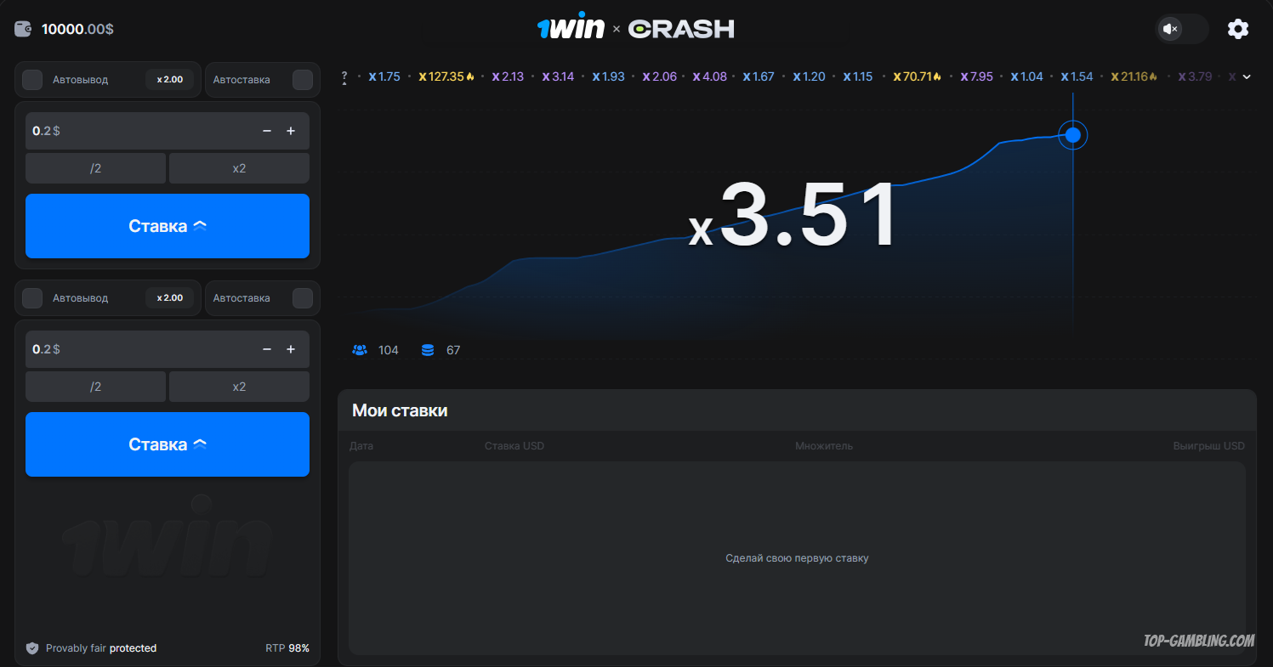Tick the second Автоставка checkbox

point(302,298)
